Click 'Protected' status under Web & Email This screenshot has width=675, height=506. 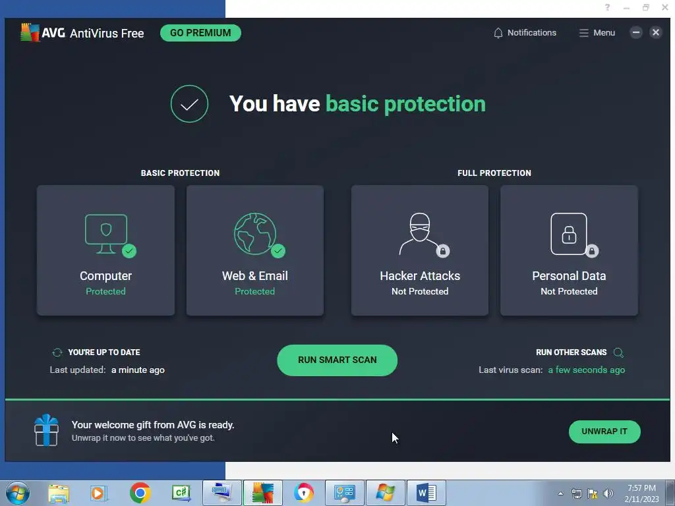pos(255,291)
